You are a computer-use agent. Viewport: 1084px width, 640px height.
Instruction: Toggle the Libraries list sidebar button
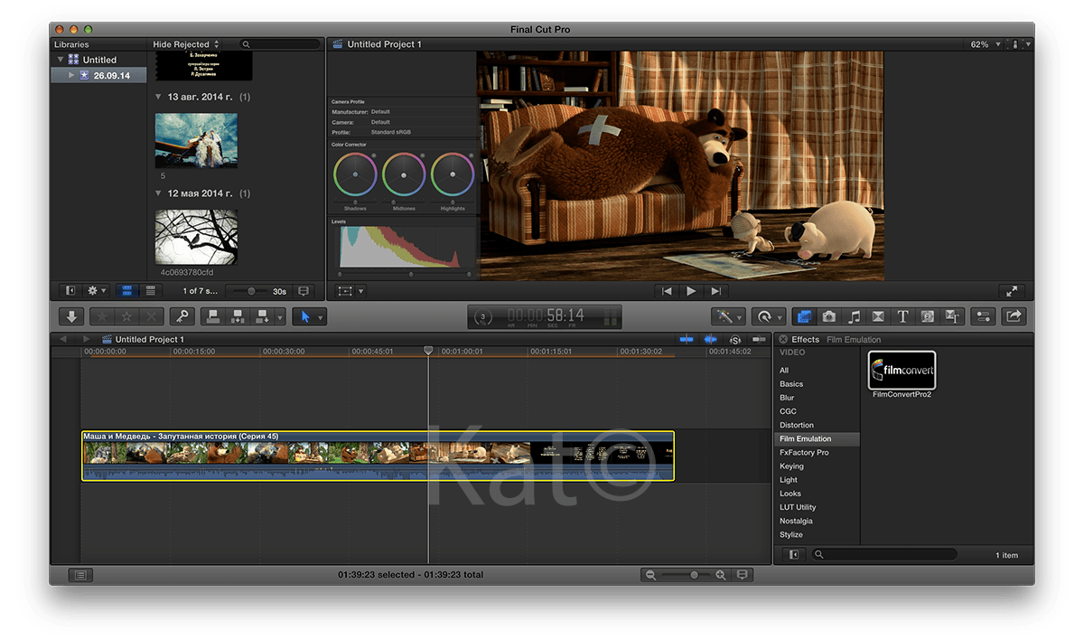click(x=70, y=291)
